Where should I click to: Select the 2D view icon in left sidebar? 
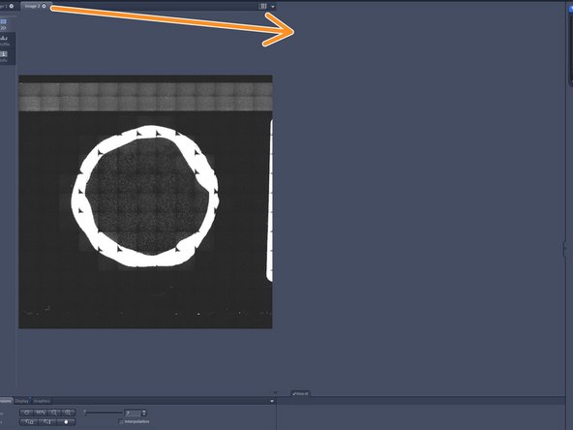click(x=4, y=24)
